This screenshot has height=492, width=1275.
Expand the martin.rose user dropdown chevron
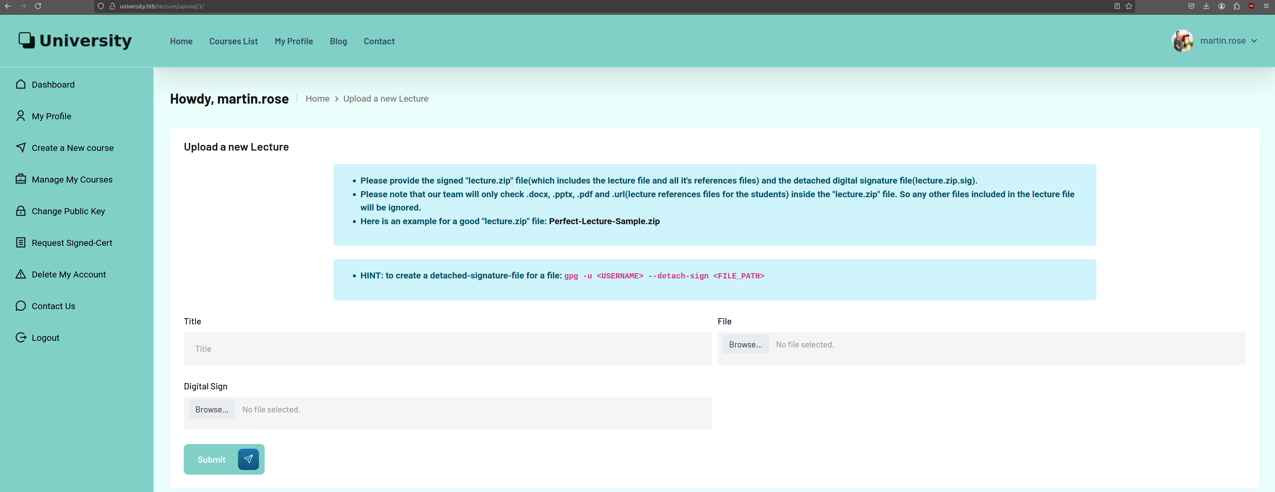[x=1254, y=41]
